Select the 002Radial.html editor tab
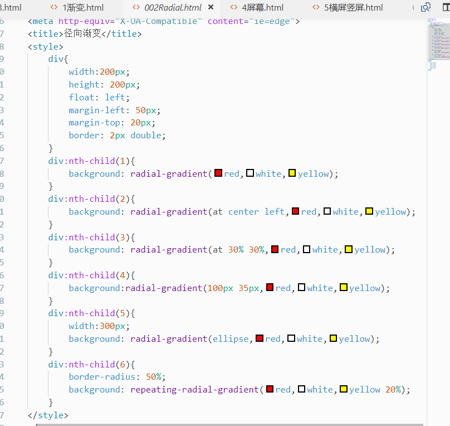The width and height of the screenshot is (450, 426). pos(173,7)
